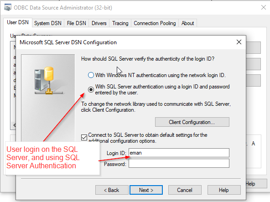This screenshot has width=270, height=202.
Task: Click the ODBC Administrator title bar icon
Action: tap(8, 7)
